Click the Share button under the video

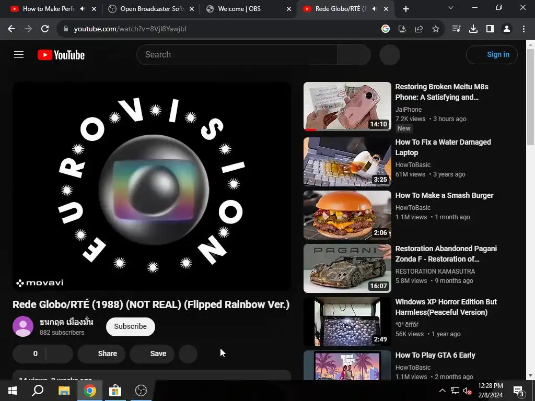point(101,353)
